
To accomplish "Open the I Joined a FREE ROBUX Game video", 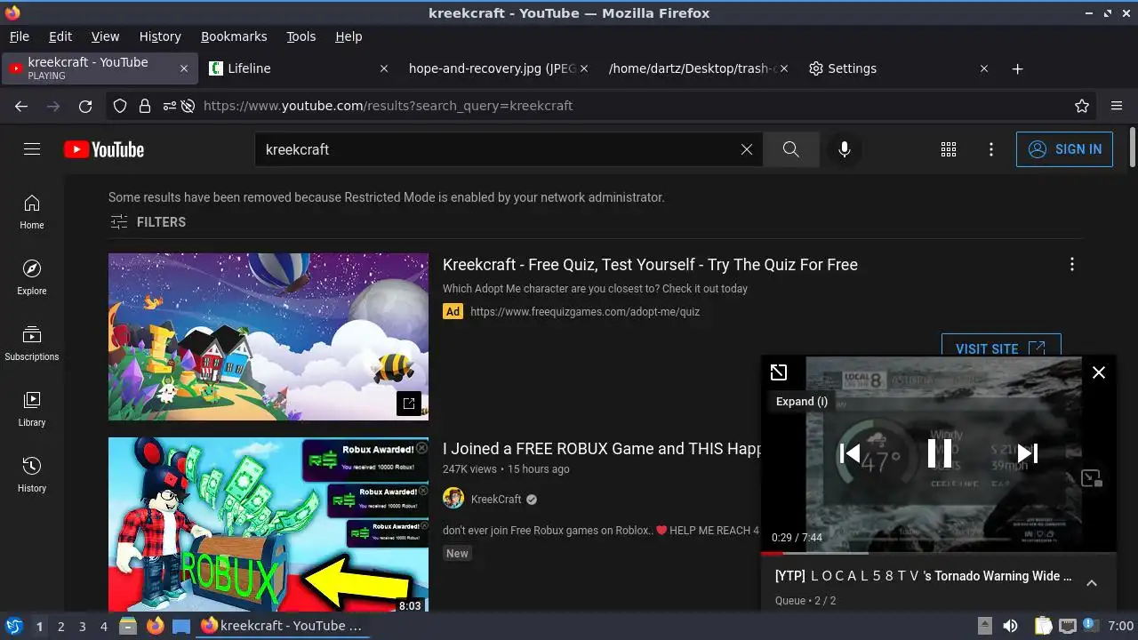I will [602, 449].
